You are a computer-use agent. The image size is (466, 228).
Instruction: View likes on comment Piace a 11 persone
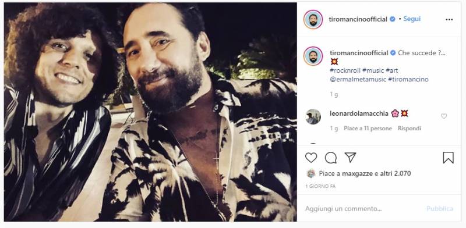click(x=368, y=129)
